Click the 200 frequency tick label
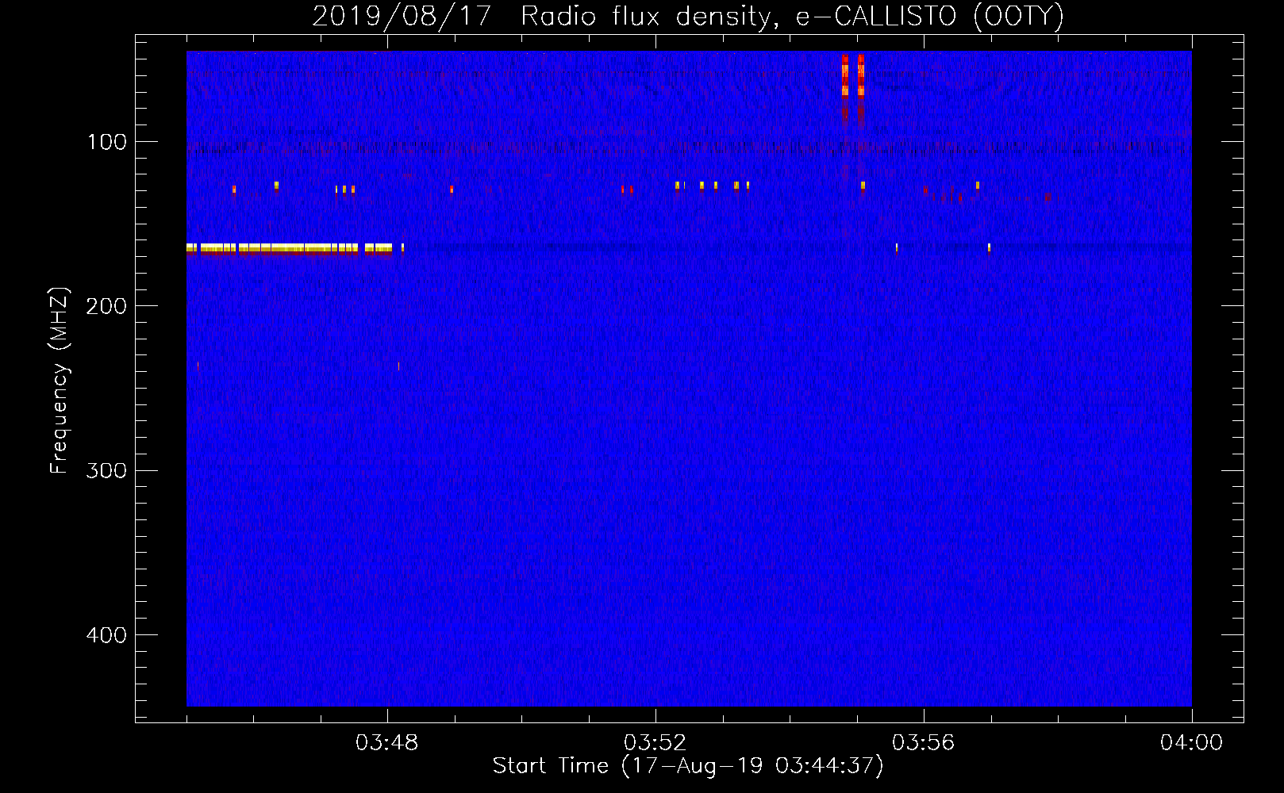The image size is (1284, 793). tap(107, 306)
